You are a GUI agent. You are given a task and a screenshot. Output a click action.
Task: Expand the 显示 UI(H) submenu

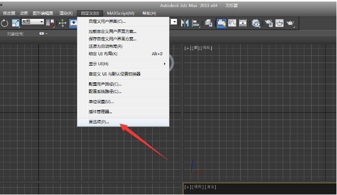(123, 64)
